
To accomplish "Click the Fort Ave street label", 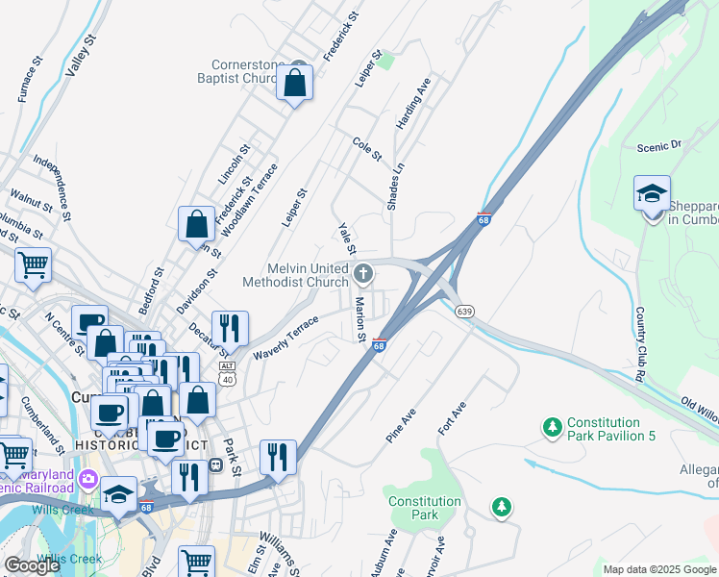I will tap(452, 418).
